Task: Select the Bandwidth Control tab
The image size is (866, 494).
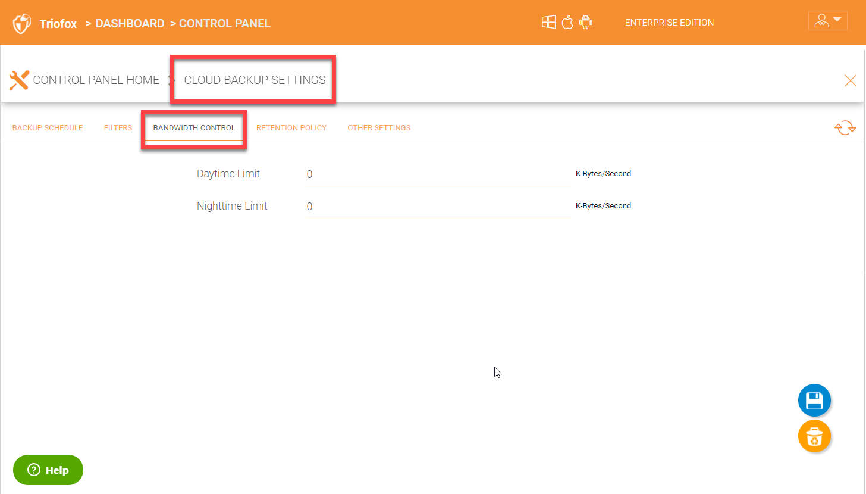Action: [194, 128]
